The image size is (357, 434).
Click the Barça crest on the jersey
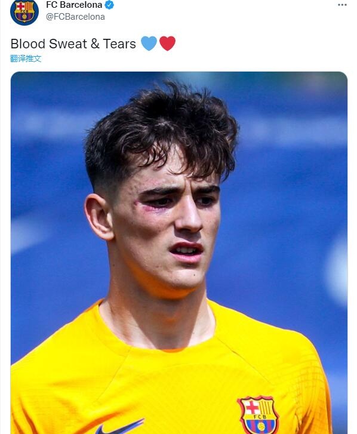pyautogui.click(x=258, y=415)
